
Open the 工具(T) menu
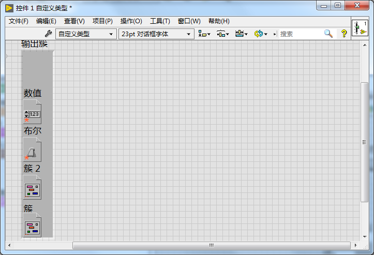point(160,21)
